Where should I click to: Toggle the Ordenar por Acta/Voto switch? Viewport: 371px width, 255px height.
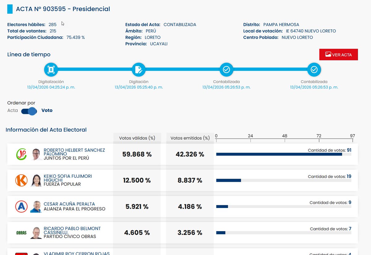click(29, 111)
